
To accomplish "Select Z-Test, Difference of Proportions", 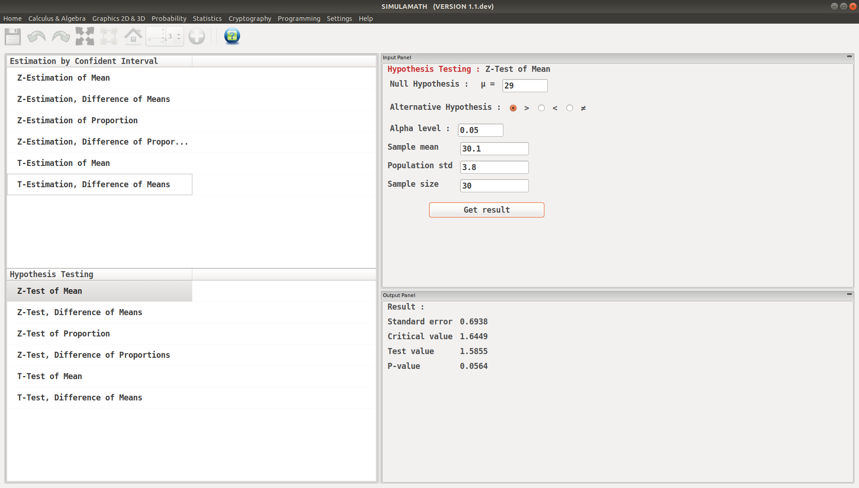I will 100,355.
